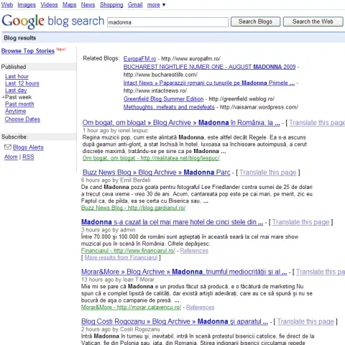Translate the Buzz News Blog result page

click(x=268, y=172)
